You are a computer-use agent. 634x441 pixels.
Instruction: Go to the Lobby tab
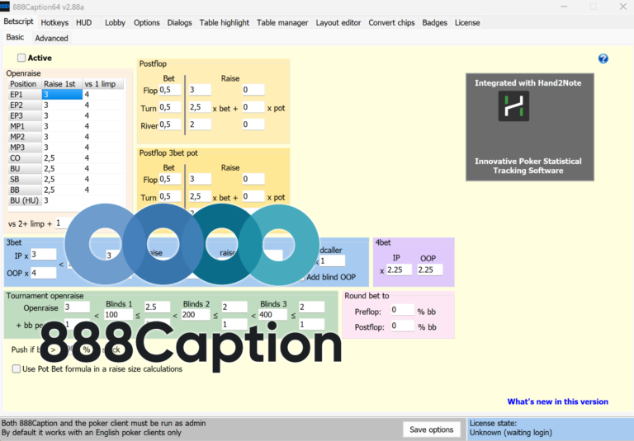(x=115, y=22)
